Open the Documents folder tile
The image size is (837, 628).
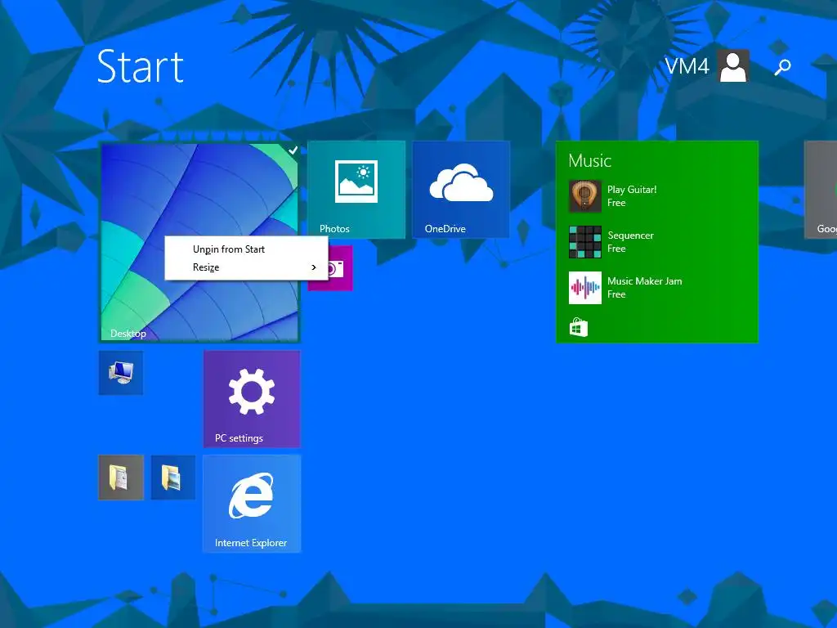coord(121,478)
